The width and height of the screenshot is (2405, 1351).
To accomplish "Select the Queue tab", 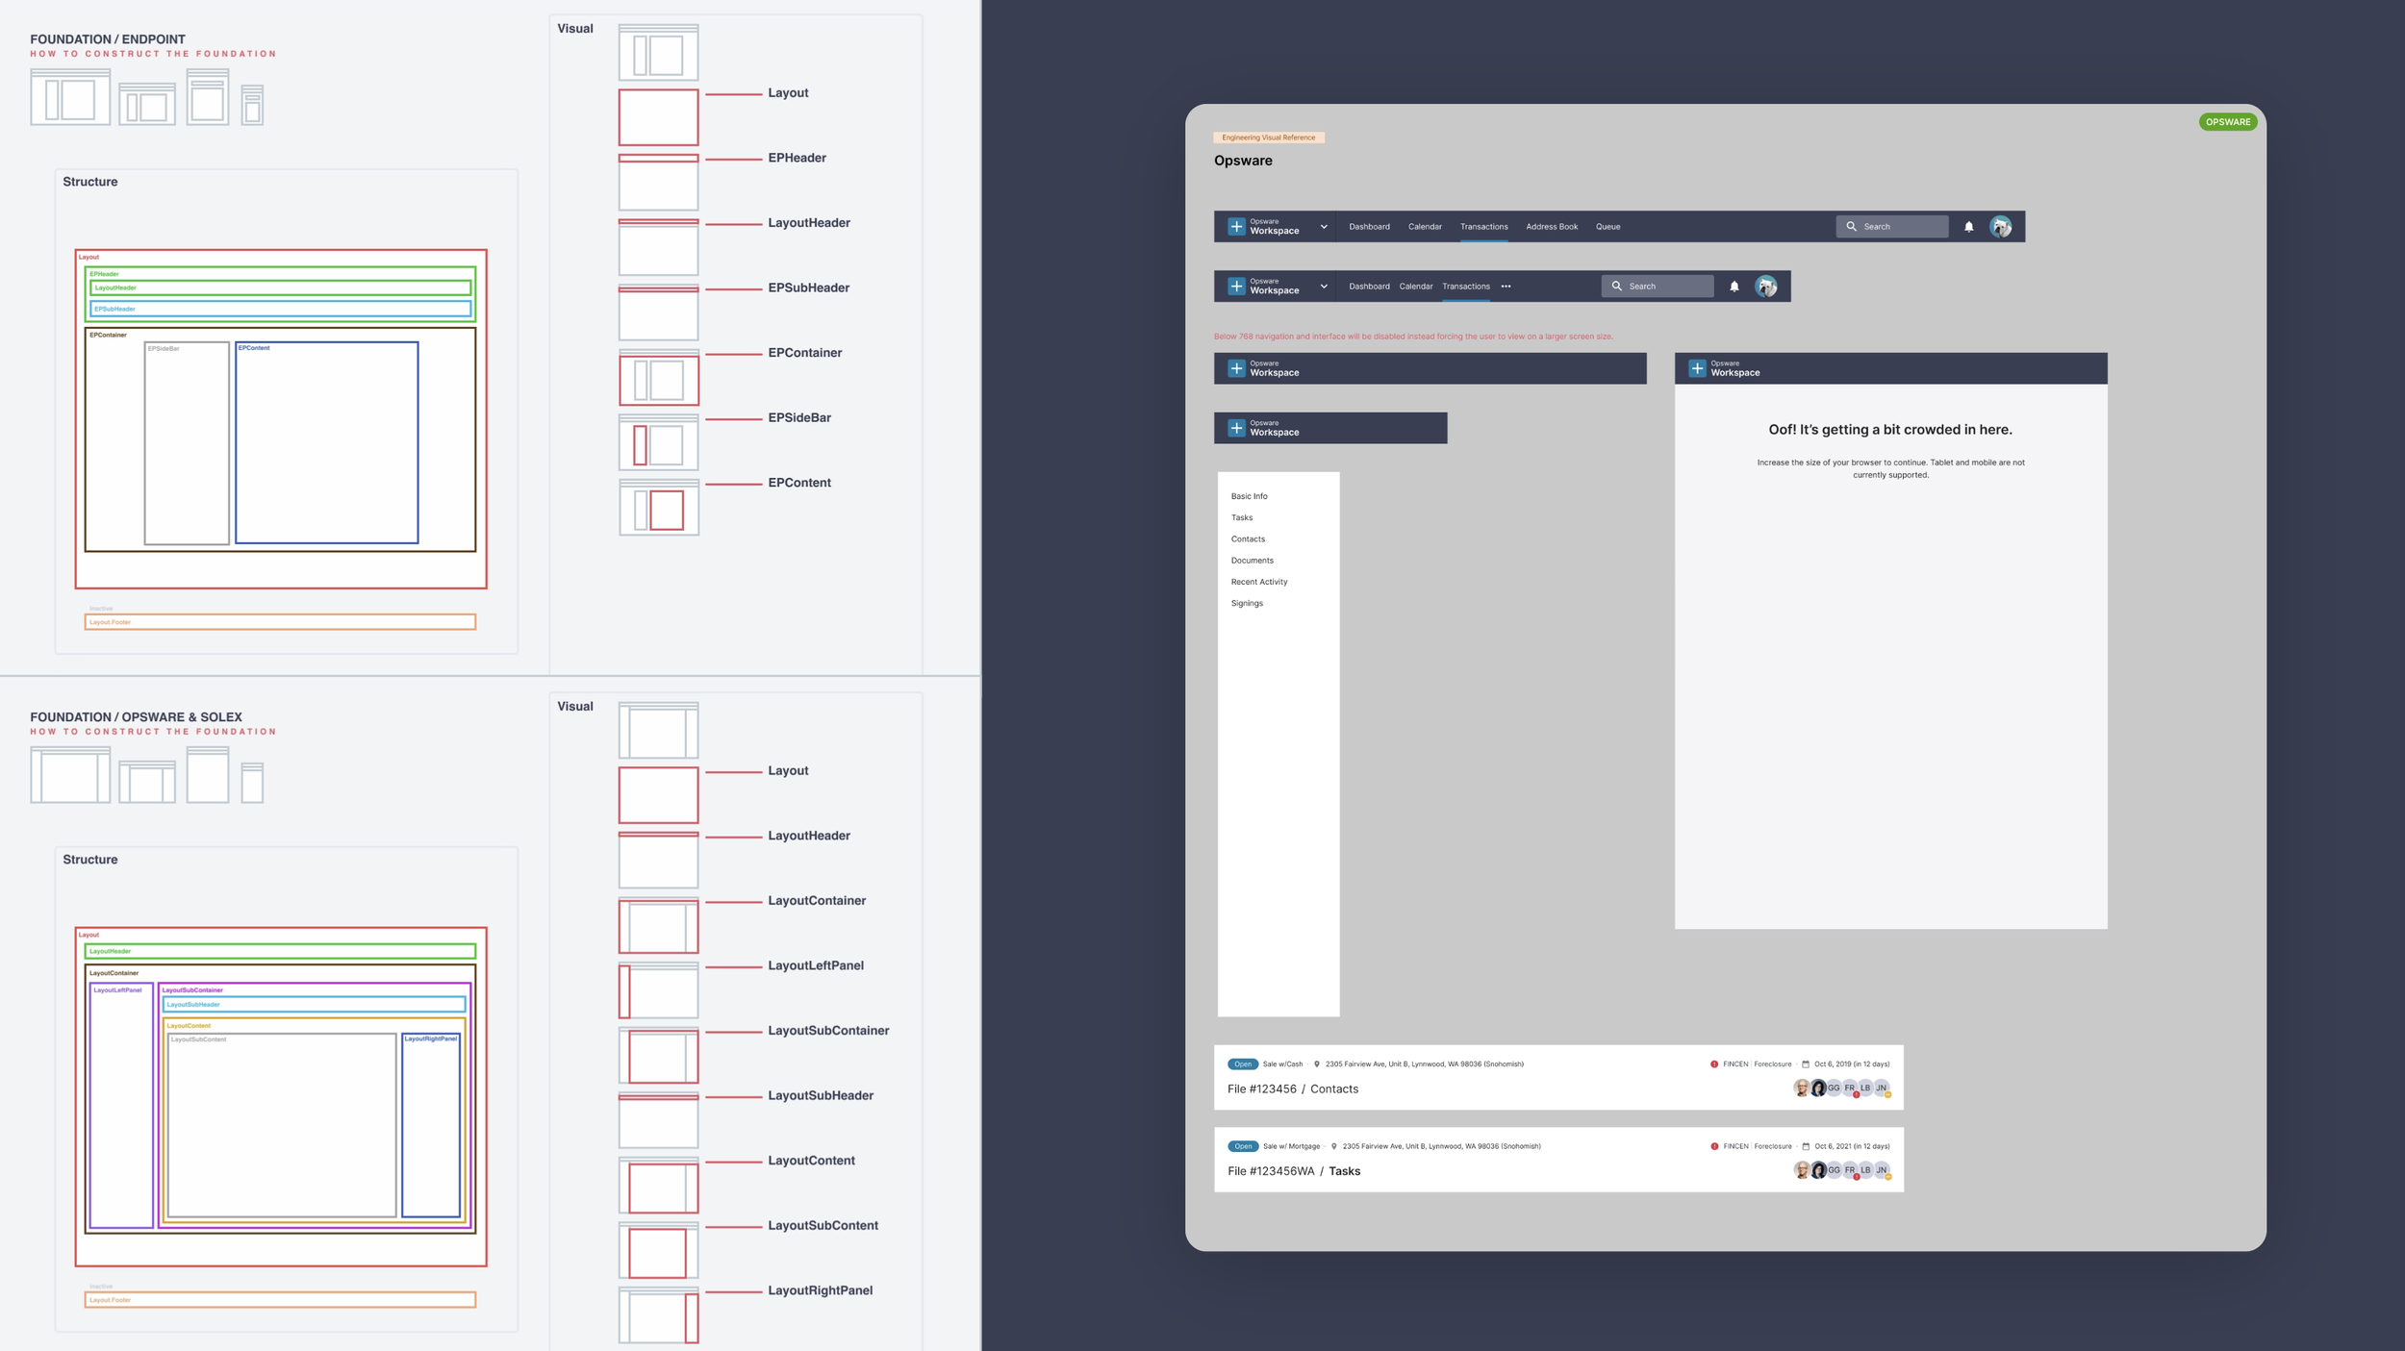I will 1608,227.
